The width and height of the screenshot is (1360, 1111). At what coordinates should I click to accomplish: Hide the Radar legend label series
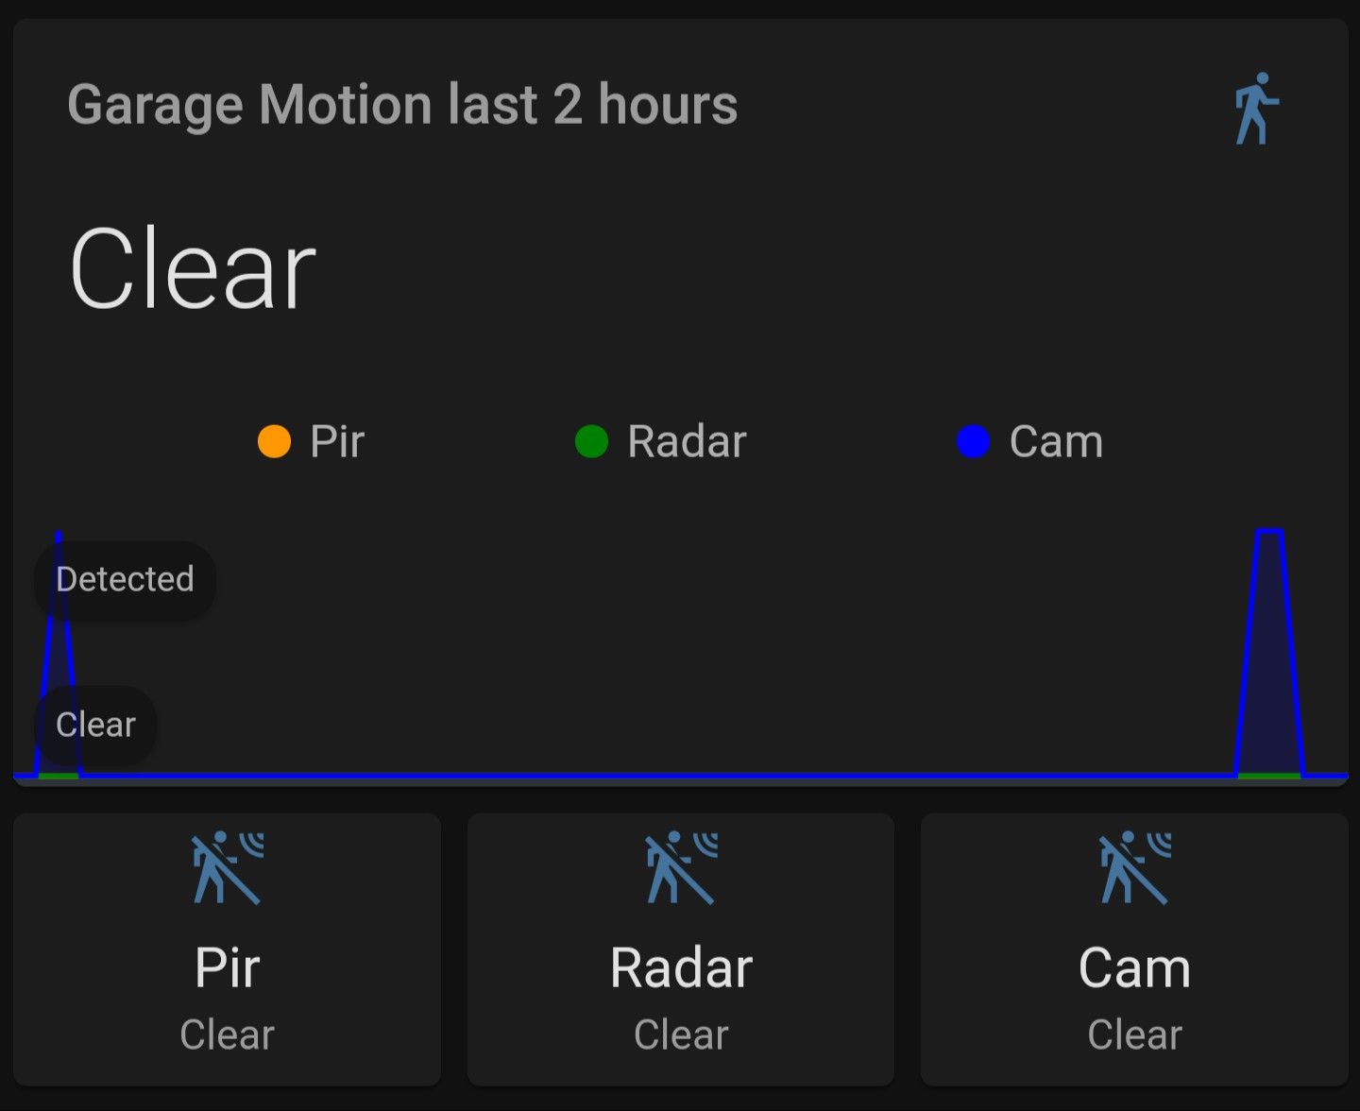[687, 441]
